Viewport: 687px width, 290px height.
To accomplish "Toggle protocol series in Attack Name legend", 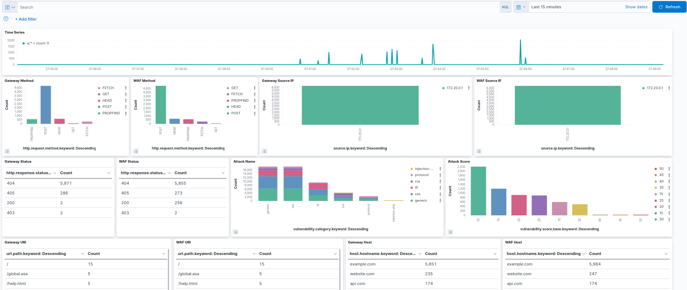I will click(x=422, y=175).
